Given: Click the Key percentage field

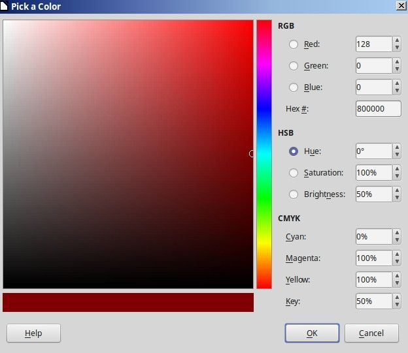Looking at the screenshot, I should pos(373,301).
